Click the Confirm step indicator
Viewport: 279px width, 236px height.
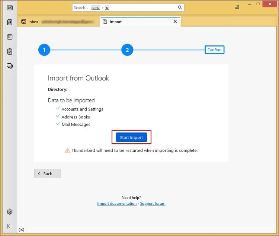(x=214, y=50)
